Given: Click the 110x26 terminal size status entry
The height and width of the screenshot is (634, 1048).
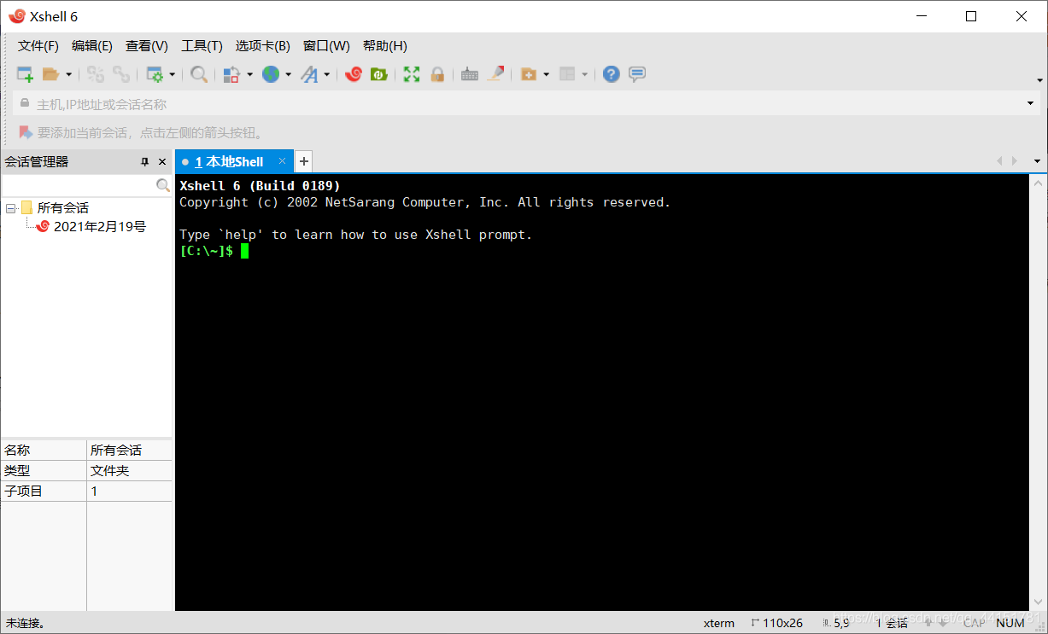Looking at the screenshot, I should click(x=777, y=623).
